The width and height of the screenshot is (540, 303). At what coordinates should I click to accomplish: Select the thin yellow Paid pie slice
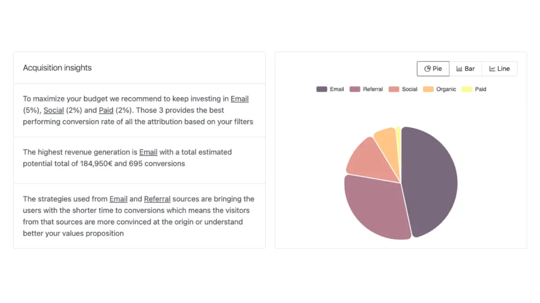399,135
